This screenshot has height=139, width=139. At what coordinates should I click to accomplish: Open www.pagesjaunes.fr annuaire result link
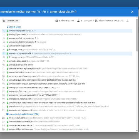pos(45,34)
